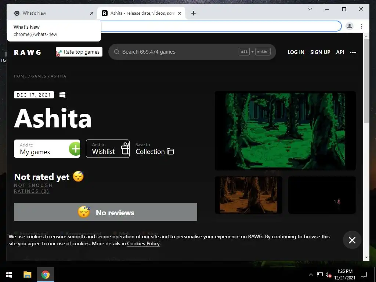Click the DEC 17, 2021 release date badge
Screen dimensions: 376x282
pyautogui.click(x=34, y=95)
